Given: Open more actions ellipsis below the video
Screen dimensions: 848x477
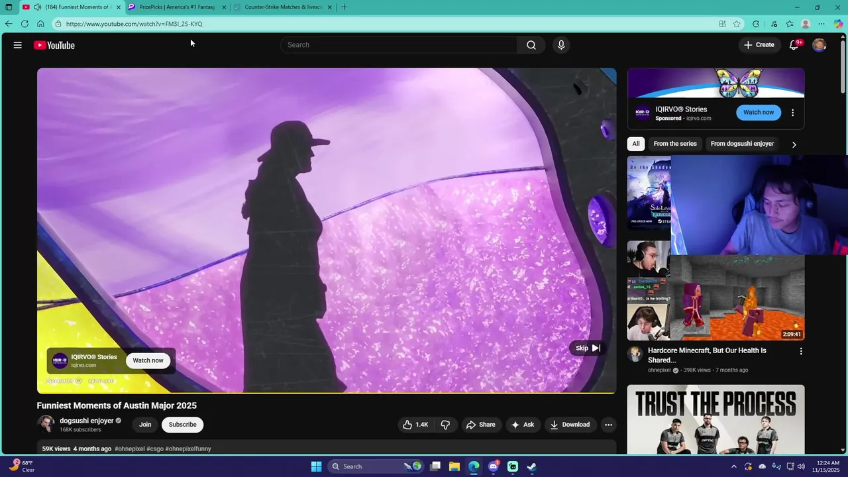Looking at the screenshot, I should [x=608, y=425].
